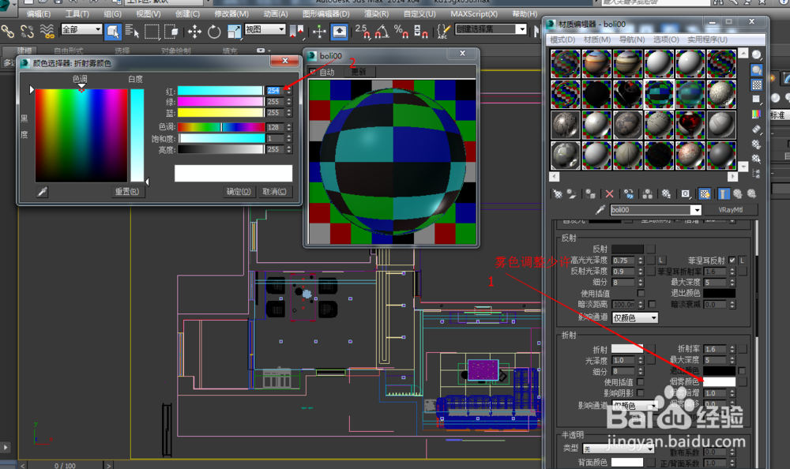Open the 修改器(M) menu
The image size is (790, 469).
tap(231, 14)
